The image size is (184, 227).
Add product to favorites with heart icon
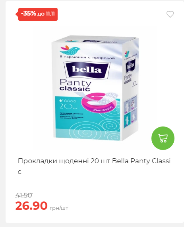pyautogui.click(x=170, y=14)
